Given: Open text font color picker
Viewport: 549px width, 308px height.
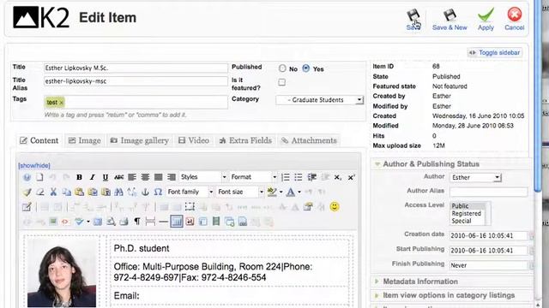Looking at the screenshot, I should click(x=291, y=192).
